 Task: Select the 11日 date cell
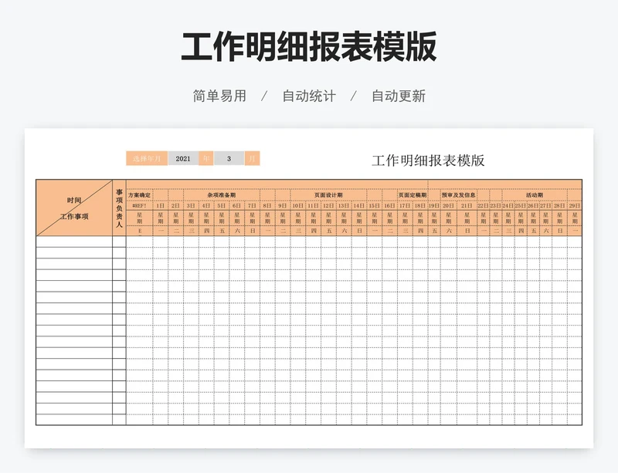tap(314, 205)
